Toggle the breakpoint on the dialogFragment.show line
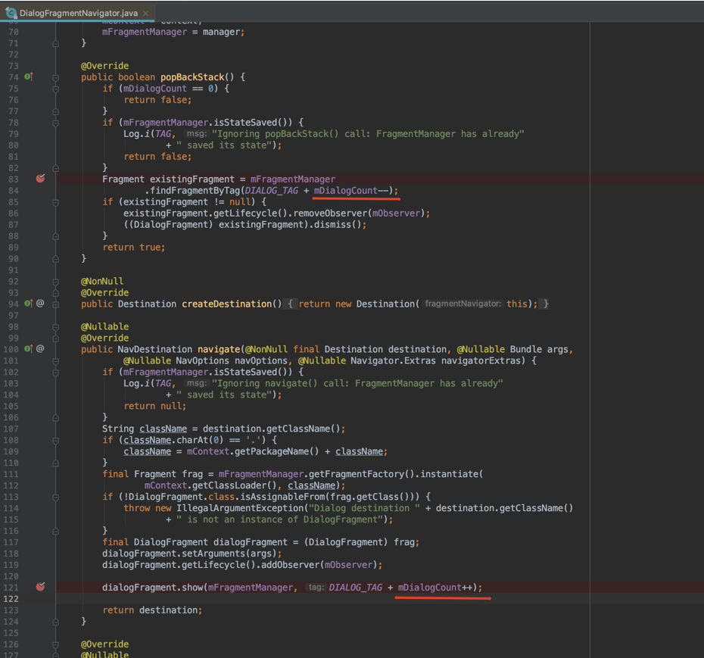Viewport: 704px width, 658px height. point(41,587)
